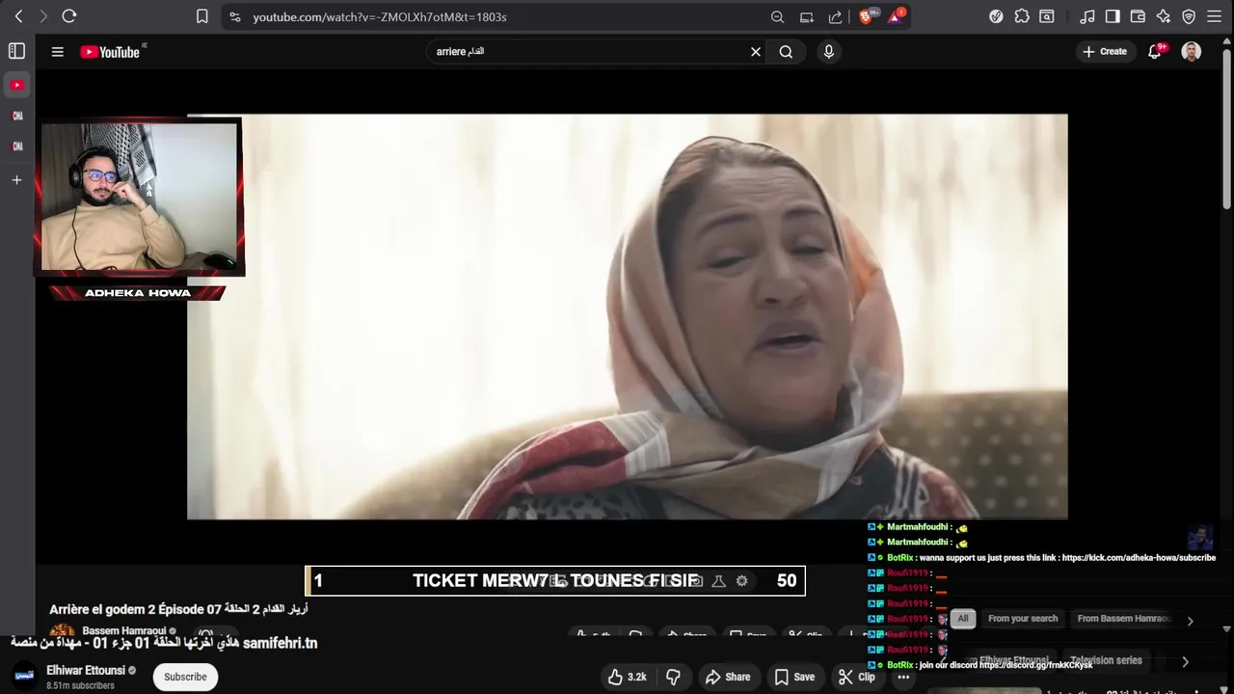The height and width of the screenshot is (694, 1234).
Task: Open the browser hamburger main menu
Action: 1214,16
